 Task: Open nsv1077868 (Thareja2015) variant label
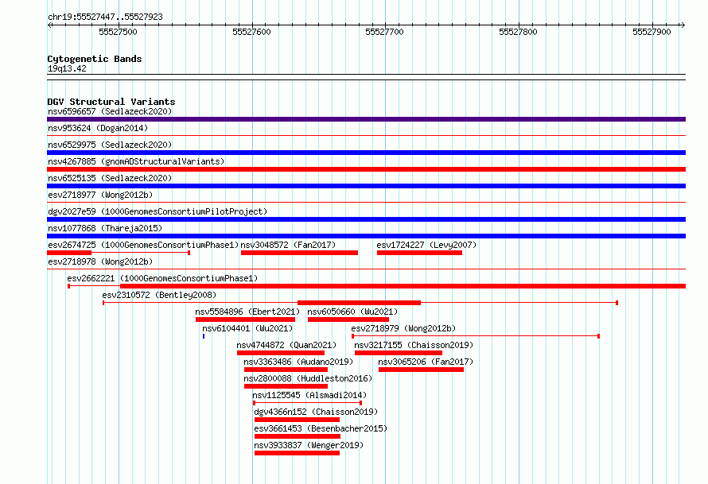[105, 228]
